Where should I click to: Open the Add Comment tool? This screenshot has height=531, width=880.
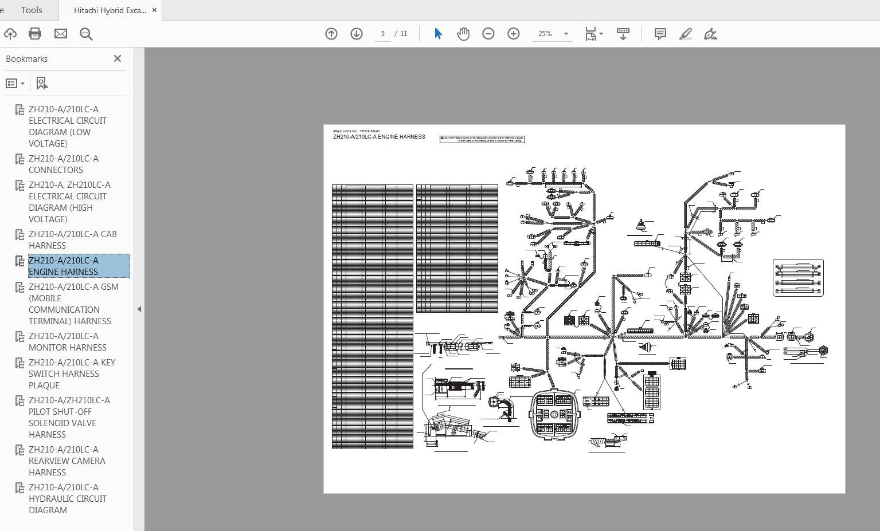pyautogui.click(x=660, y=34)
